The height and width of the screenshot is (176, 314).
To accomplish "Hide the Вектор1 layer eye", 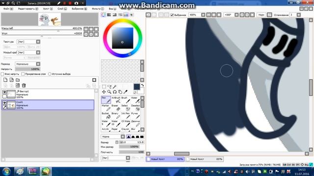I will coord(4,92).
